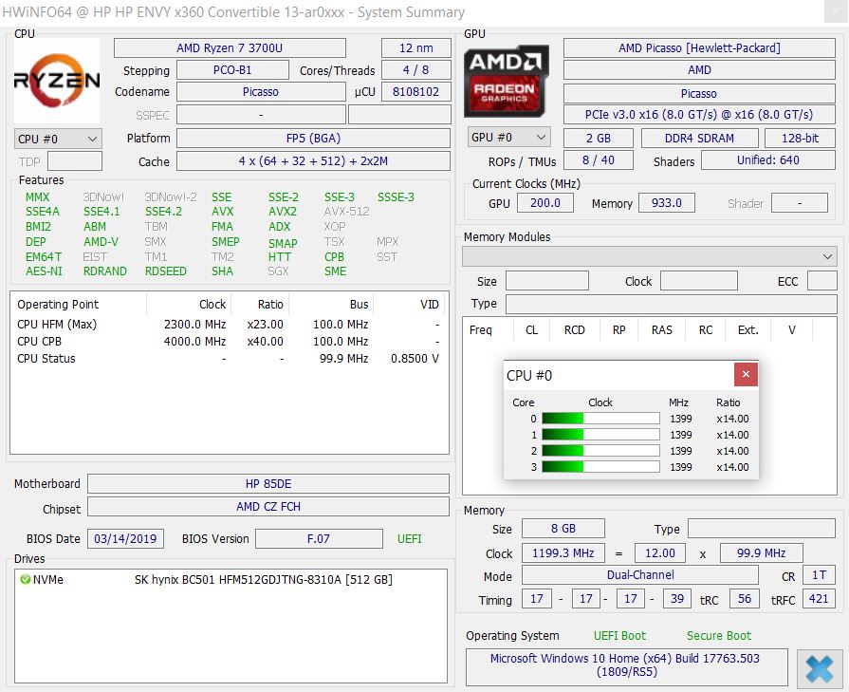This screenshot has height=692, width=849.
Task: Click the 12 nm process value
Action: tap(415, 47)
